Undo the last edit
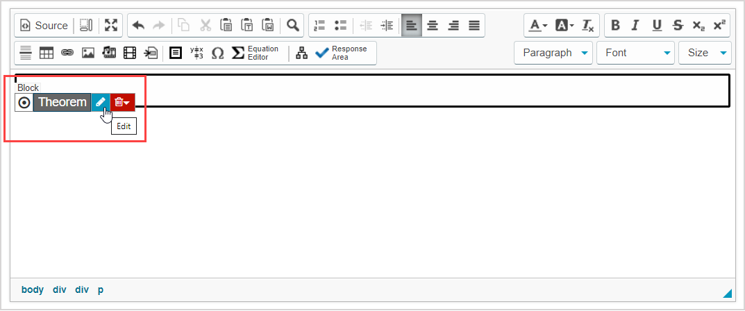 pos(138,26)
